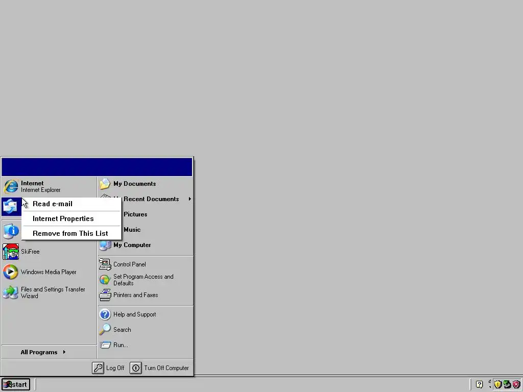Open Windows Media Player
Screen dimensions: 523x392
[49, 272]
